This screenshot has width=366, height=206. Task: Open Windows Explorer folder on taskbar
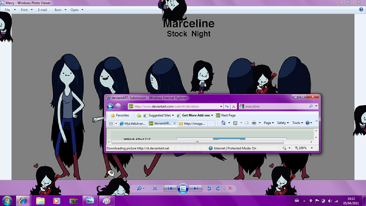(40, 201)
